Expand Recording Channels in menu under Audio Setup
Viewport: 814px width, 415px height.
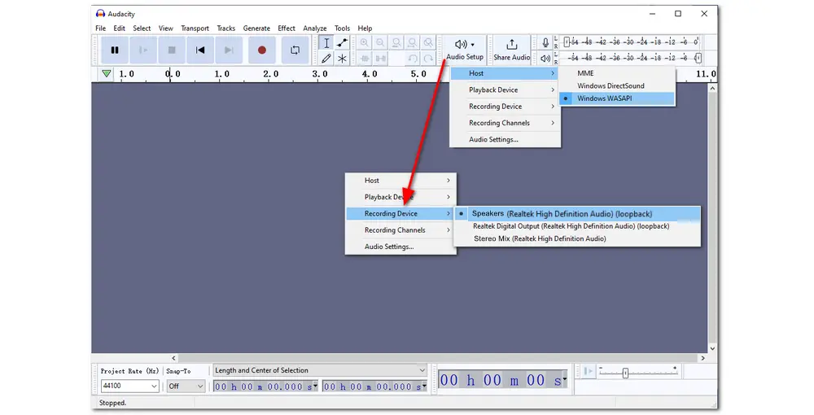505,124
